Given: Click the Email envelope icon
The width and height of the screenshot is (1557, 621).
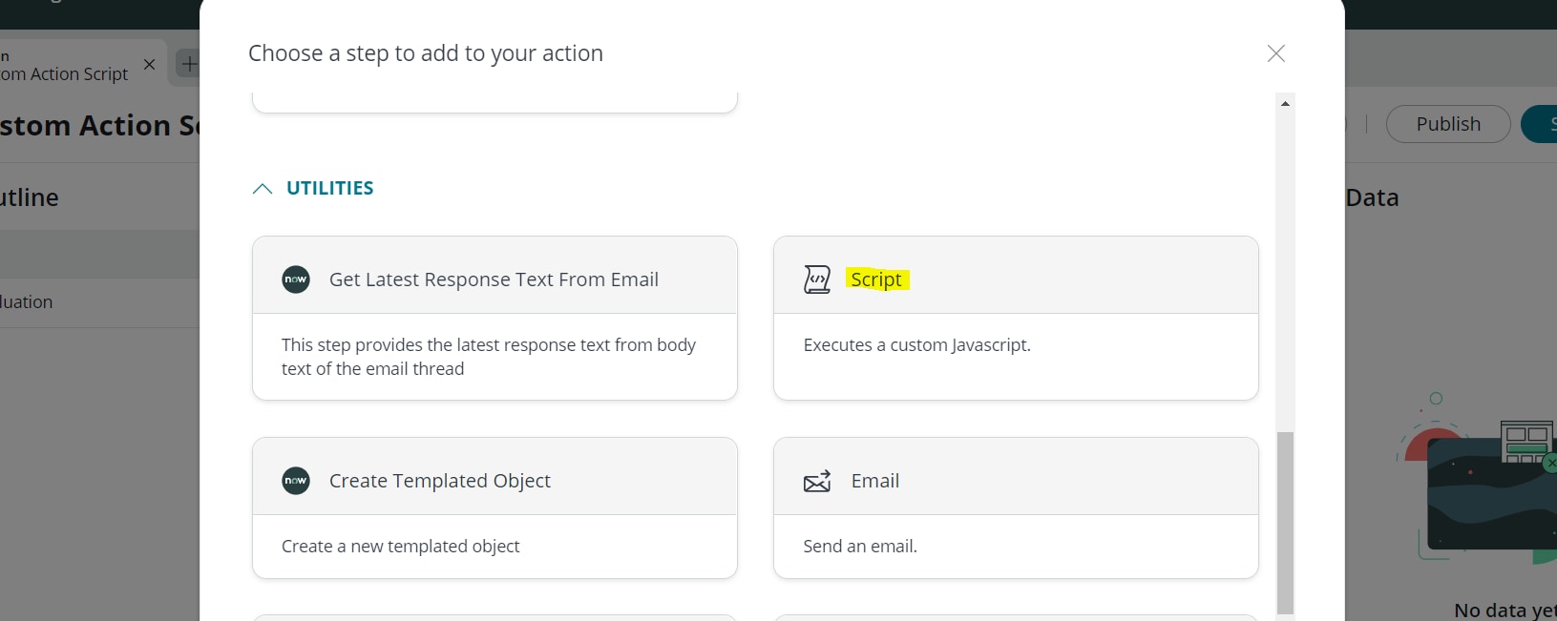Looking at the screenshot, I should tap(817, 481).
